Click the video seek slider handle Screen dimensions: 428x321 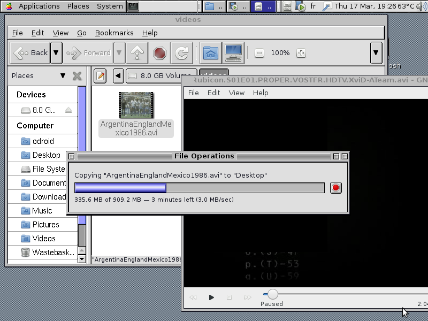click(272, 294)
